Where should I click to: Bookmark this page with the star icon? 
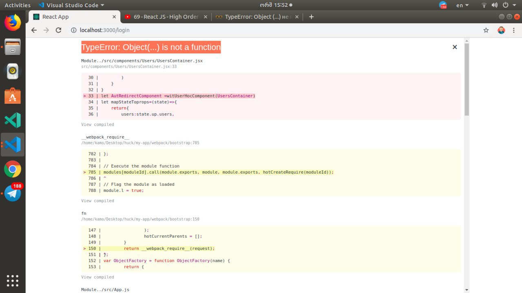[x=486, y=30]
